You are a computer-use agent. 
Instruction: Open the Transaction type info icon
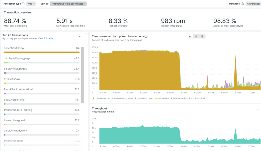coord(23,4)
